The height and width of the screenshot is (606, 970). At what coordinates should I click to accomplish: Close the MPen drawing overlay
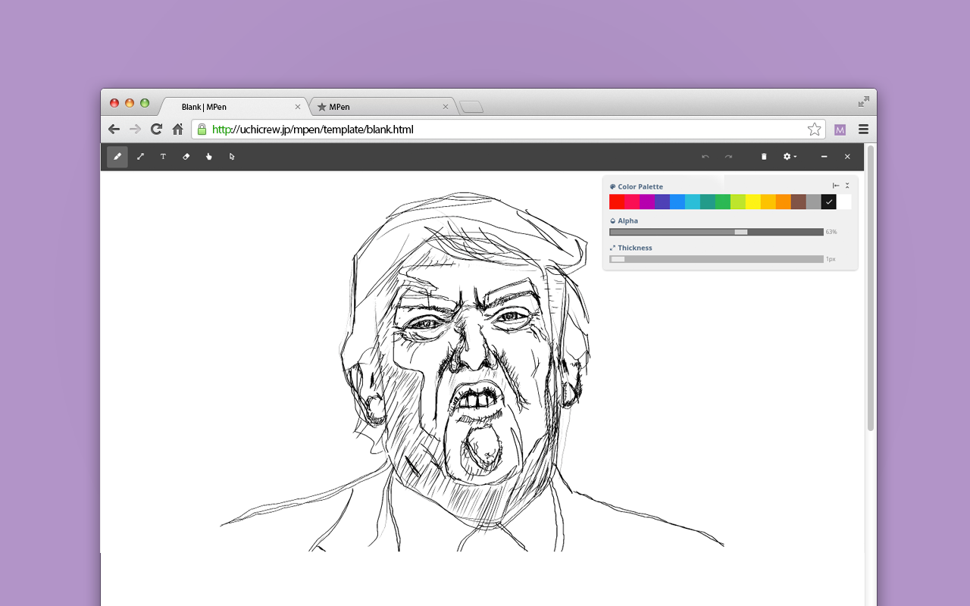point(847,157)
